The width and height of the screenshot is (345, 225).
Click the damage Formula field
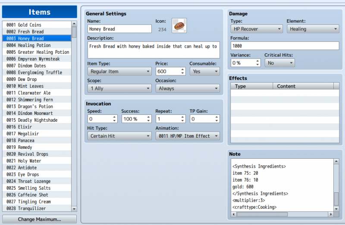pyautogui.click(x=285, y=46)
